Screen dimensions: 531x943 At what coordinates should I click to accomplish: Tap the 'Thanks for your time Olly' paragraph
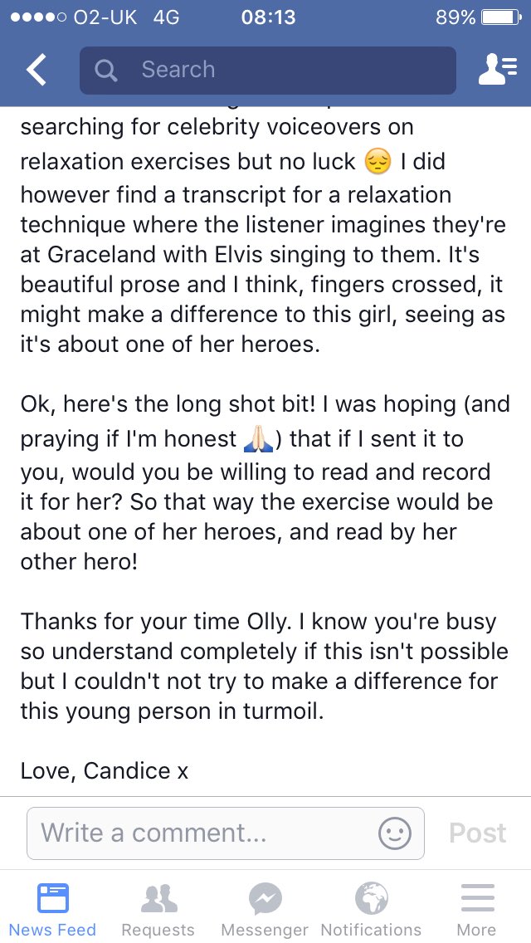click(265, 667)
